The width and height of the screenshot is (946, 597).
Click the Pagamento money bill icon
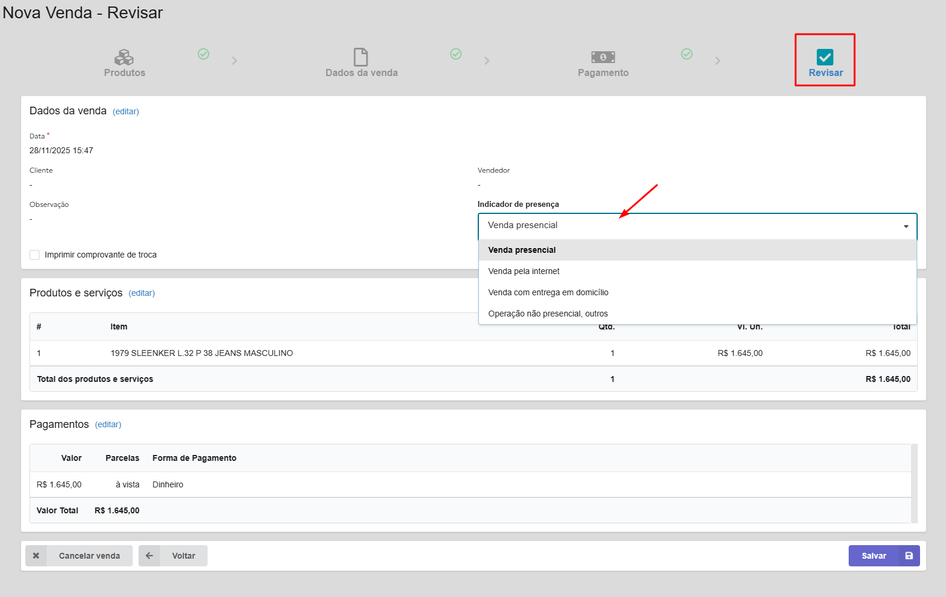click(x=603, y=57)
